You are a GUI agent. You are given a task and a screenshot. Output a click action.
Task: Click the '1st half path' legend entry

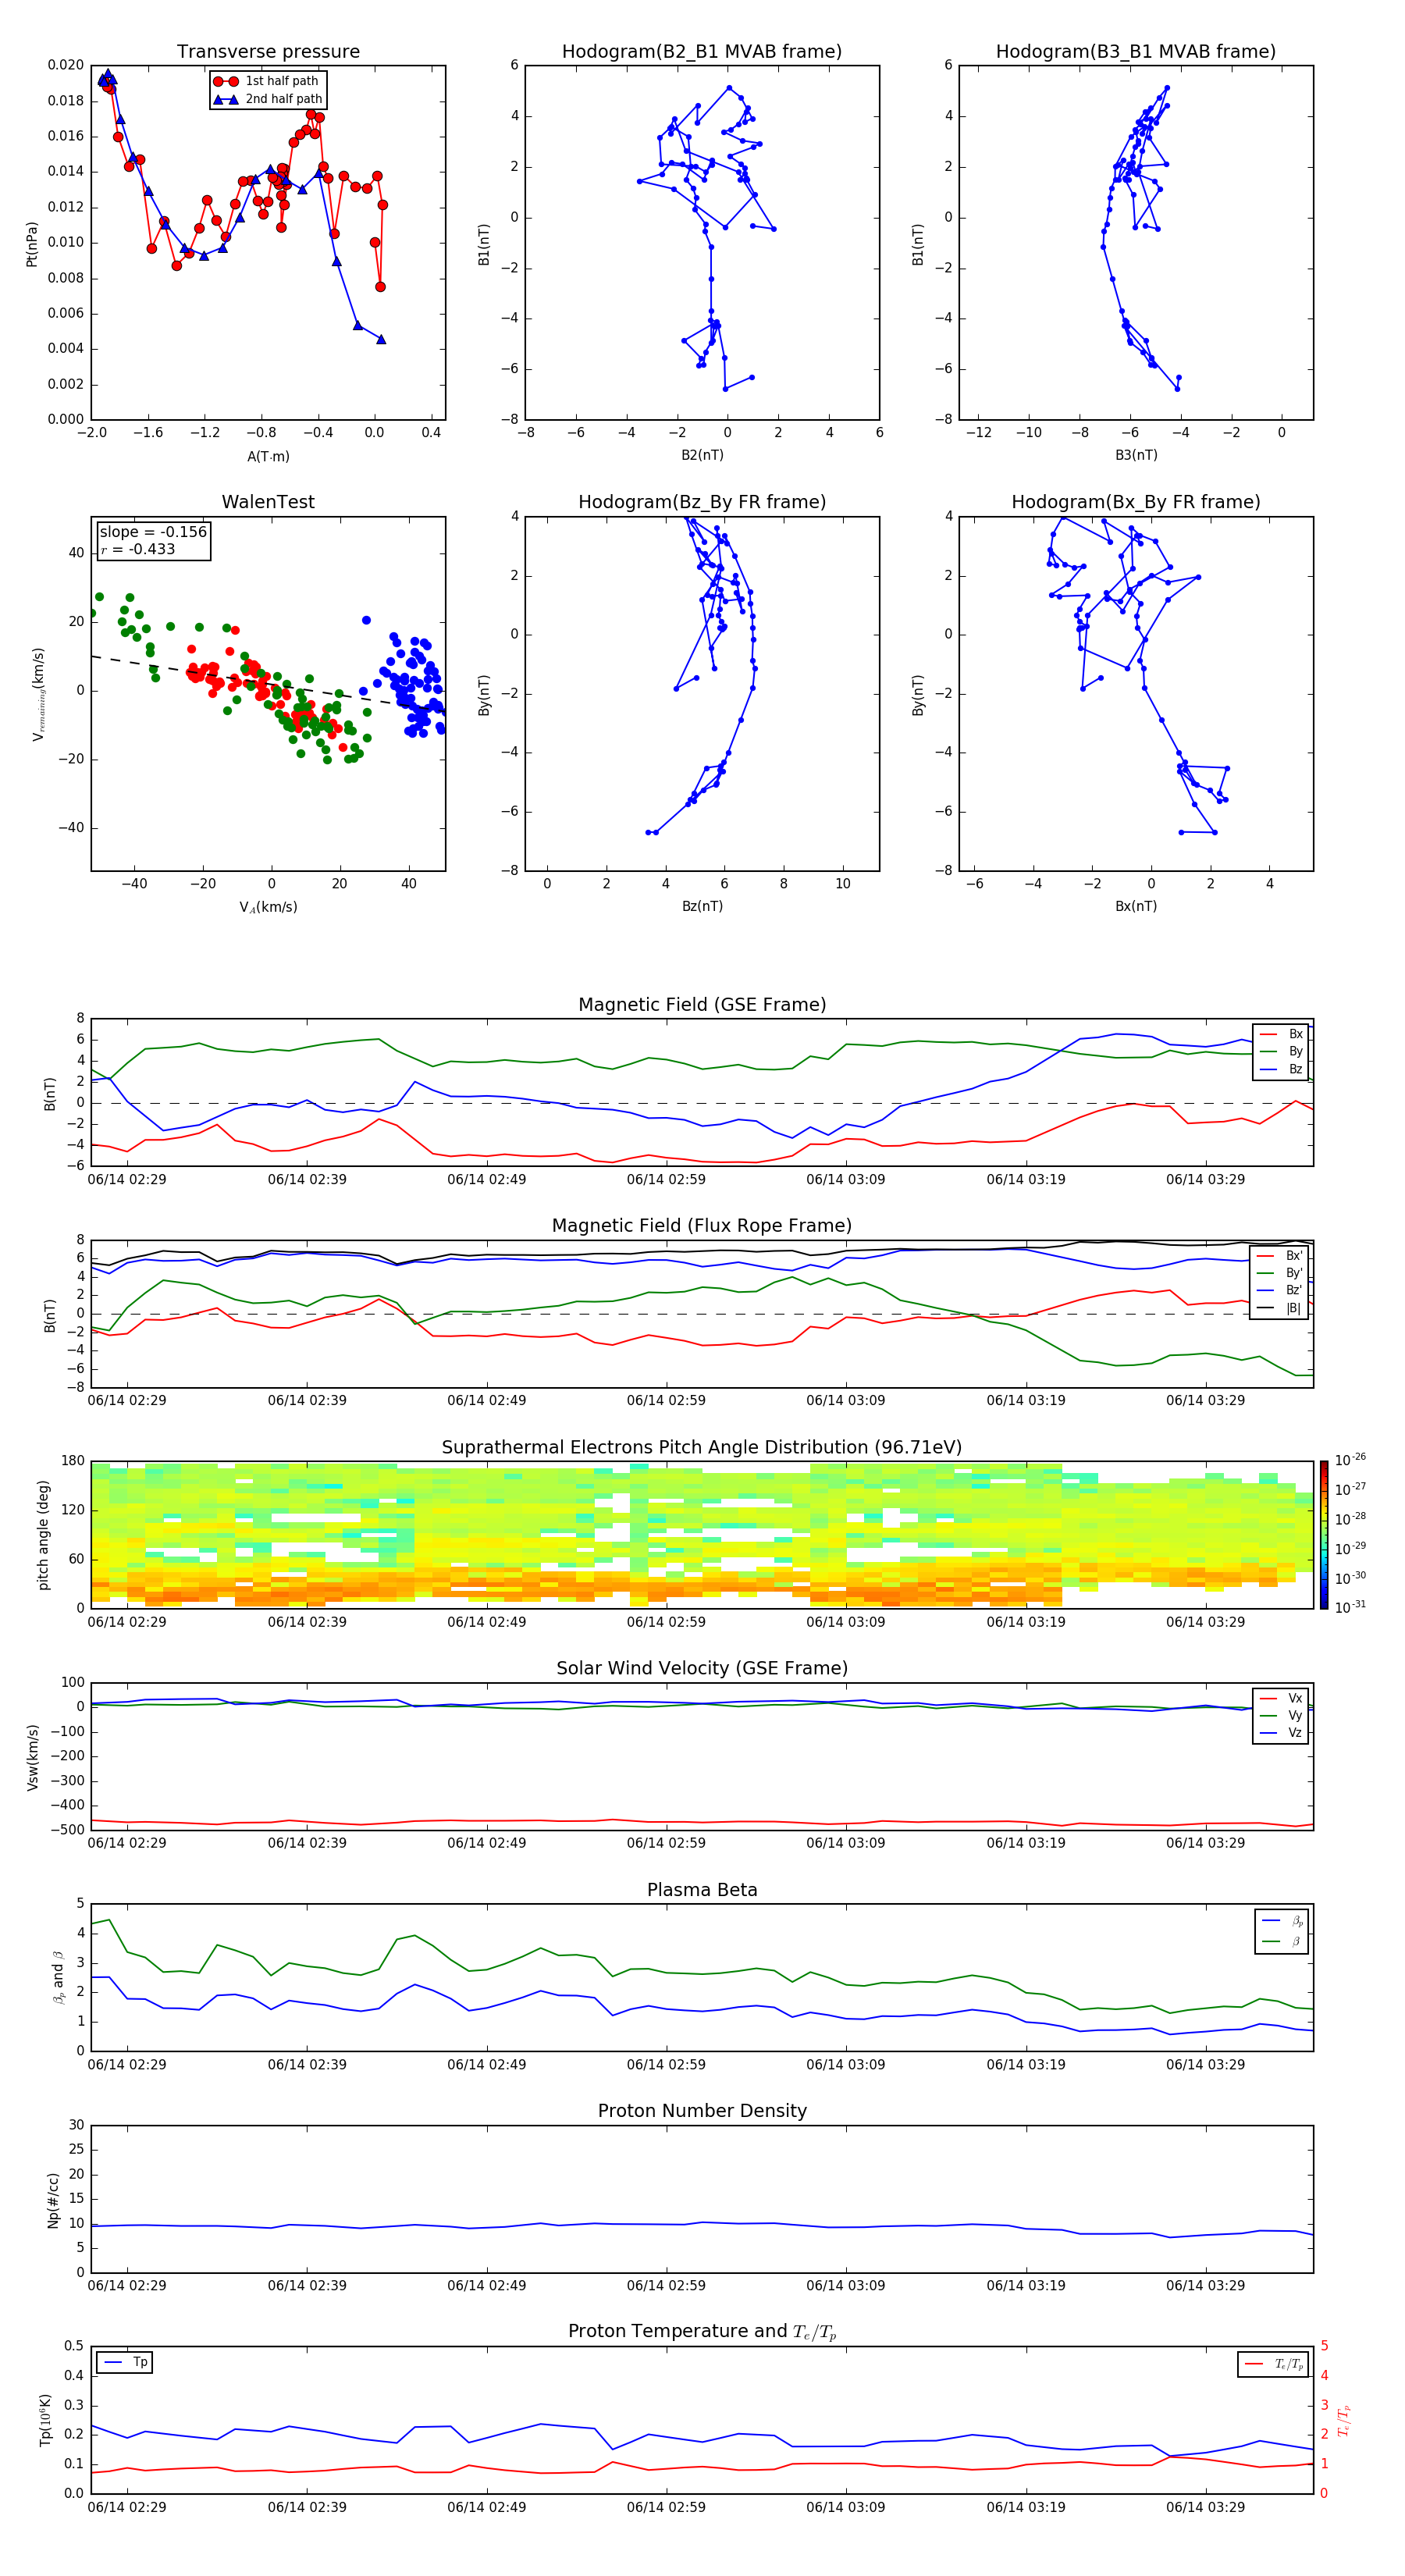click(267, 81)
